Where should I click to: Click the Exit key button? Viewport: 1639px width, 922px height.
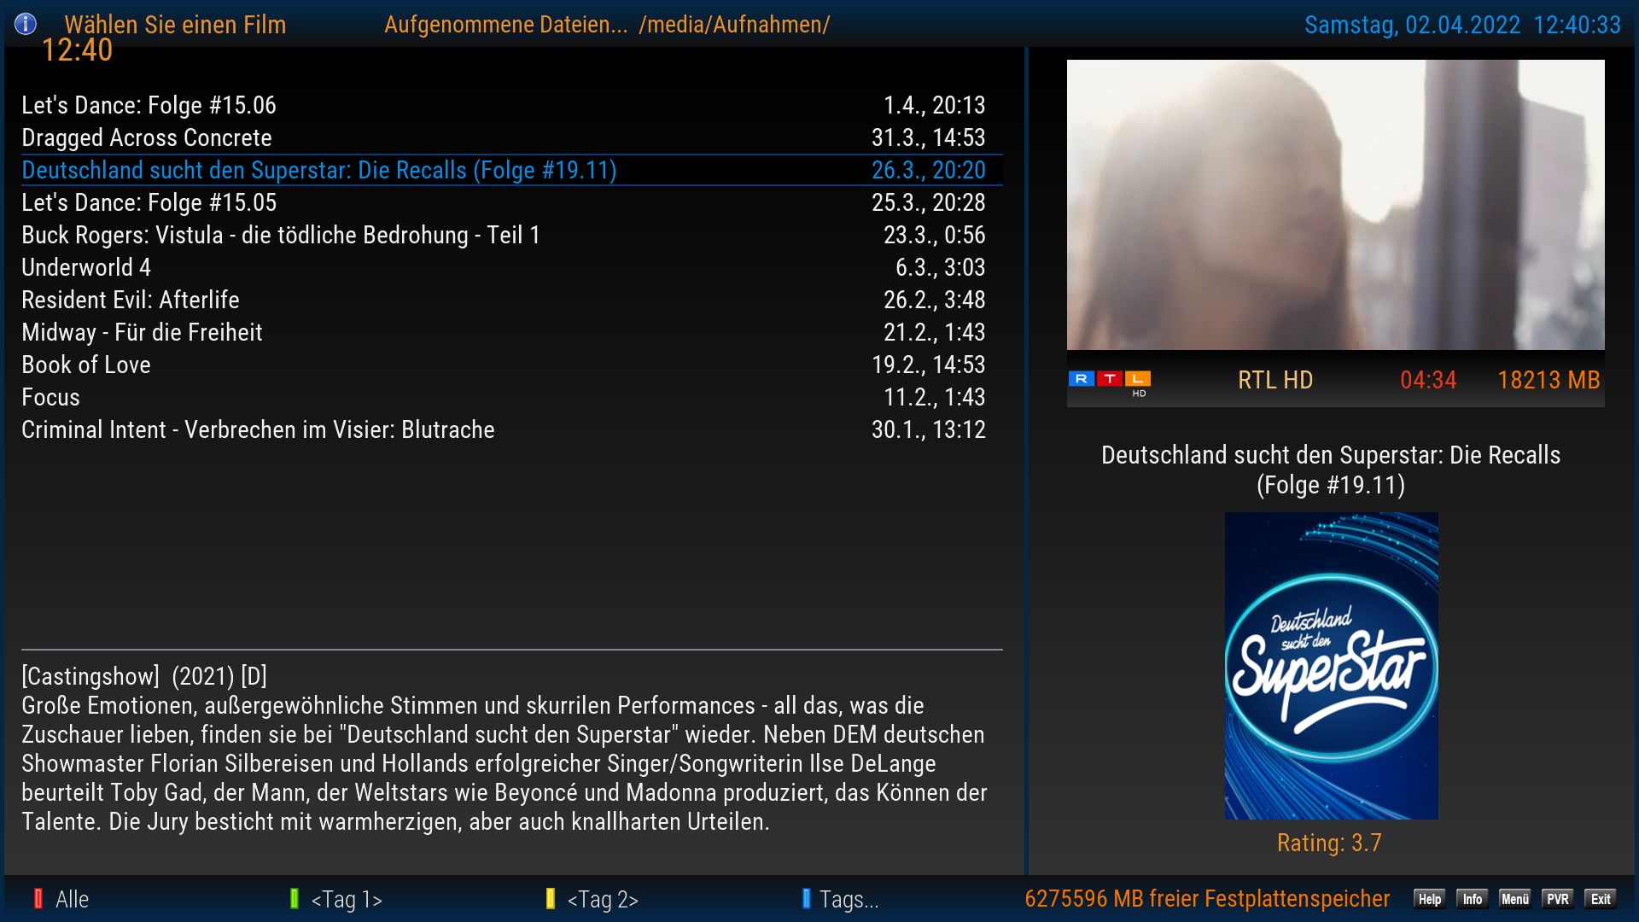click(x=1600, y=899)
